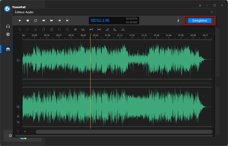Open the toolbox section in TunePat sidebar
The width and height of the screenshot is (228, 146).
(8, 49)
